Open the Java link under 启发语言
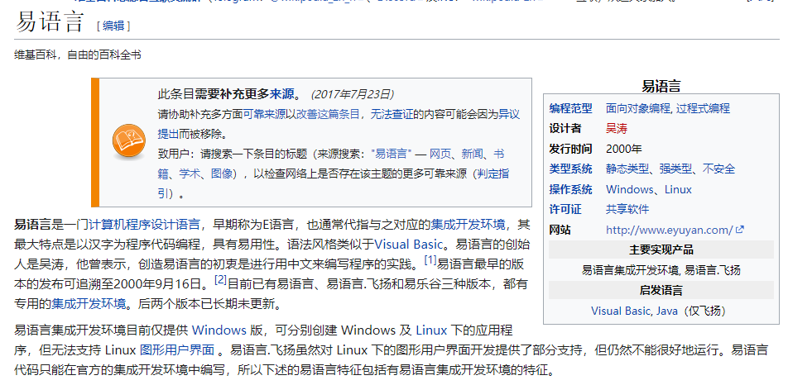Viewport: 788px width, 385px height. pos(667,311)
